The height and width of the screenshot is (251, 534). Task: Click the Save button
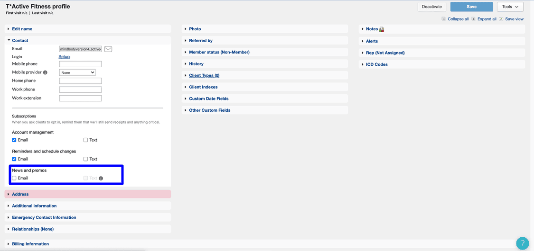(x=472, y=7)
